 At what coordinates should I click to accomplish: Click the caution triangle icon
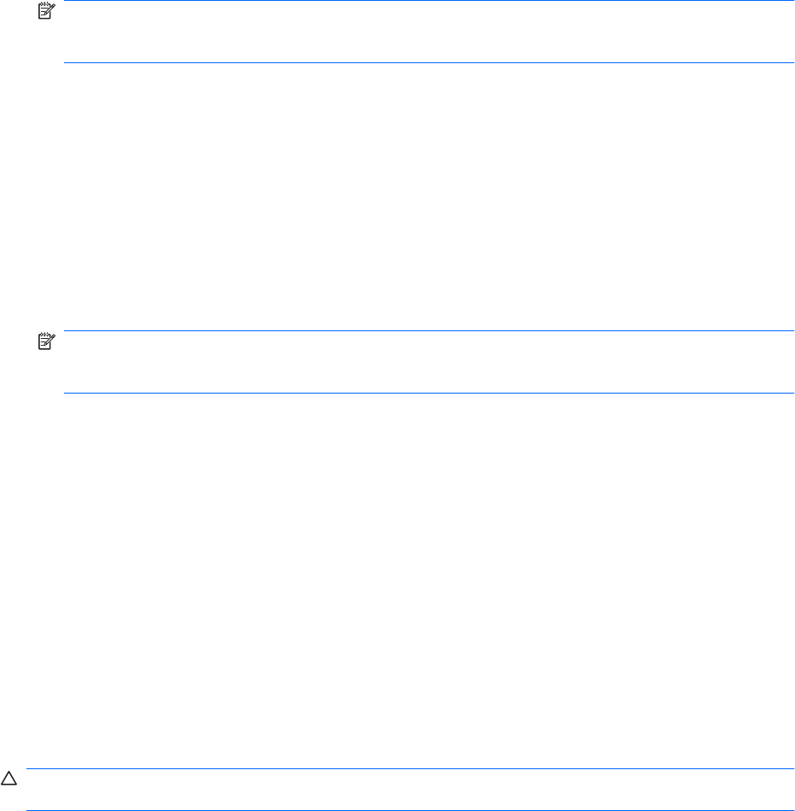(x=9, y=779)
